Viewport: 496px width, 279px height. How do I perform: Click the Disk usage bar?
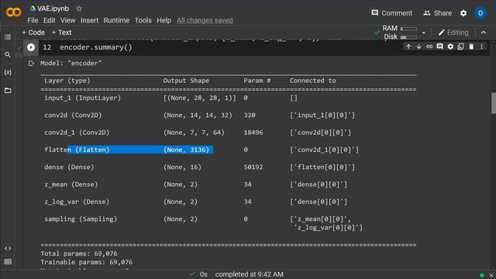point(408,37)
